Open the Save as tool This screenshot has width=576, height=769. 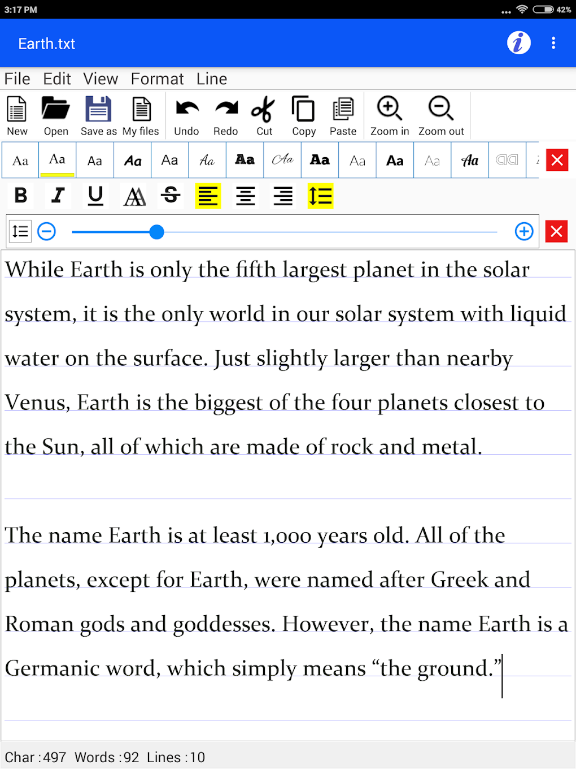98,116
